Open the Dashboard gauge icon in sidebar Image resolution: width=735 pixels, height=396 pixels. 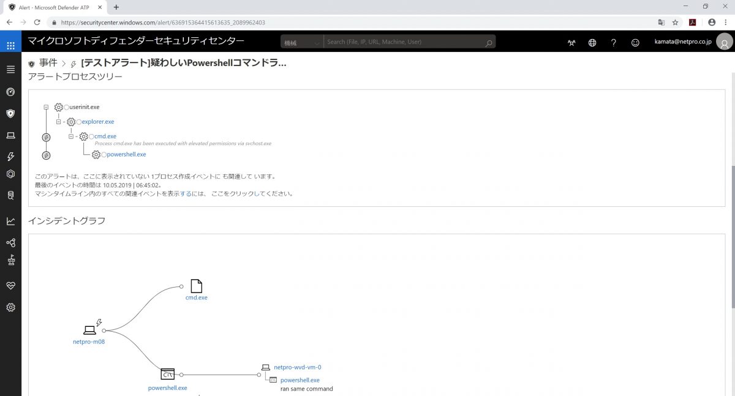10,92
